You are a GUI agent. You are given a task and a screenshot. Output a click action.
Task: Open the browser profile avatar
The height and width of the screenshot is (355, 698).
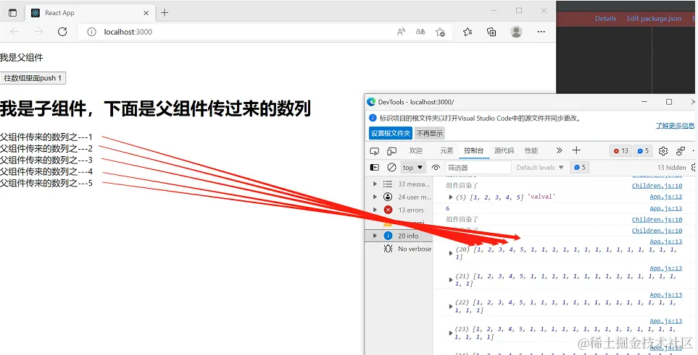pyautogui.click(x=516, y=32)
